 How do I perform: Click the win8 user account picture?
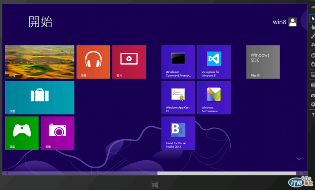293,22
